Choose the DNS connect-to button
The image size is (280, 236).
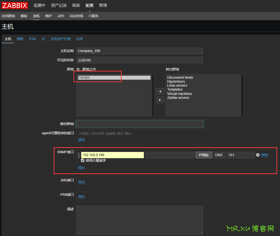219,155
